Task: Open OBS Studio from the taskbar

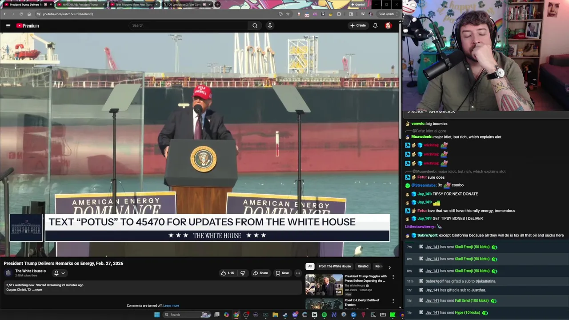Action: pos(246,315)
